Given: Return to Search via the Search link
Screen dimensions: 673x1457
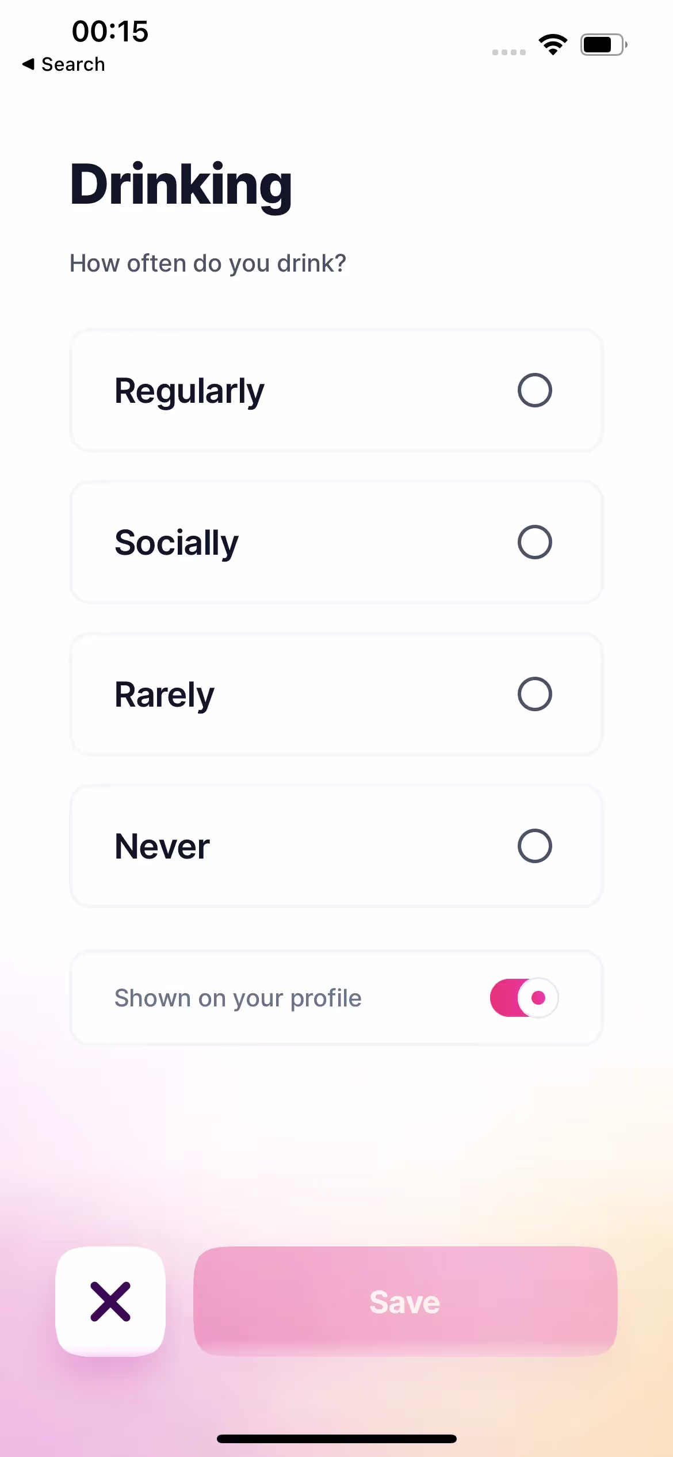Looking at the screenshot, I should [73, 64].
